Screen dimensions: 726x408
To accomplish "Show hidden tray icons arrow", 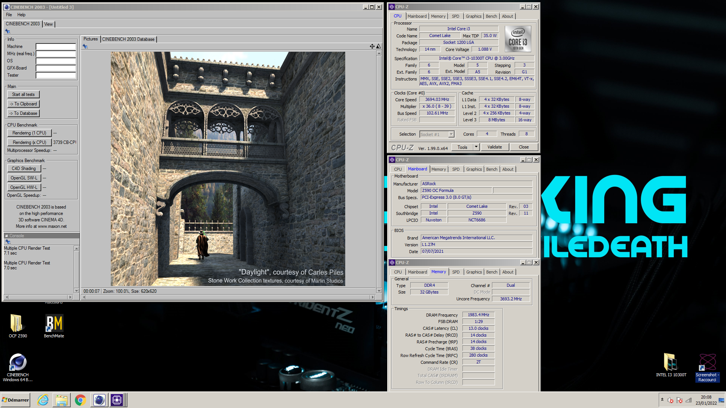I will [x=662, y=399].
